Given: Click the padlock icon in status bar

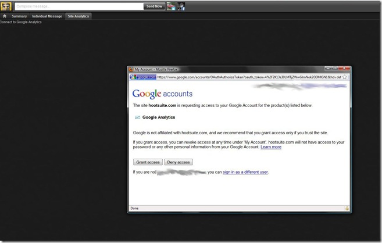Looking at the screenshot, I should pos(347,209).
